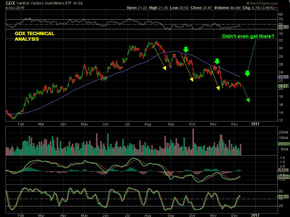
Task: Click the VanEck Vectors Gold Miners ETF title
Action: pos(44,3)
